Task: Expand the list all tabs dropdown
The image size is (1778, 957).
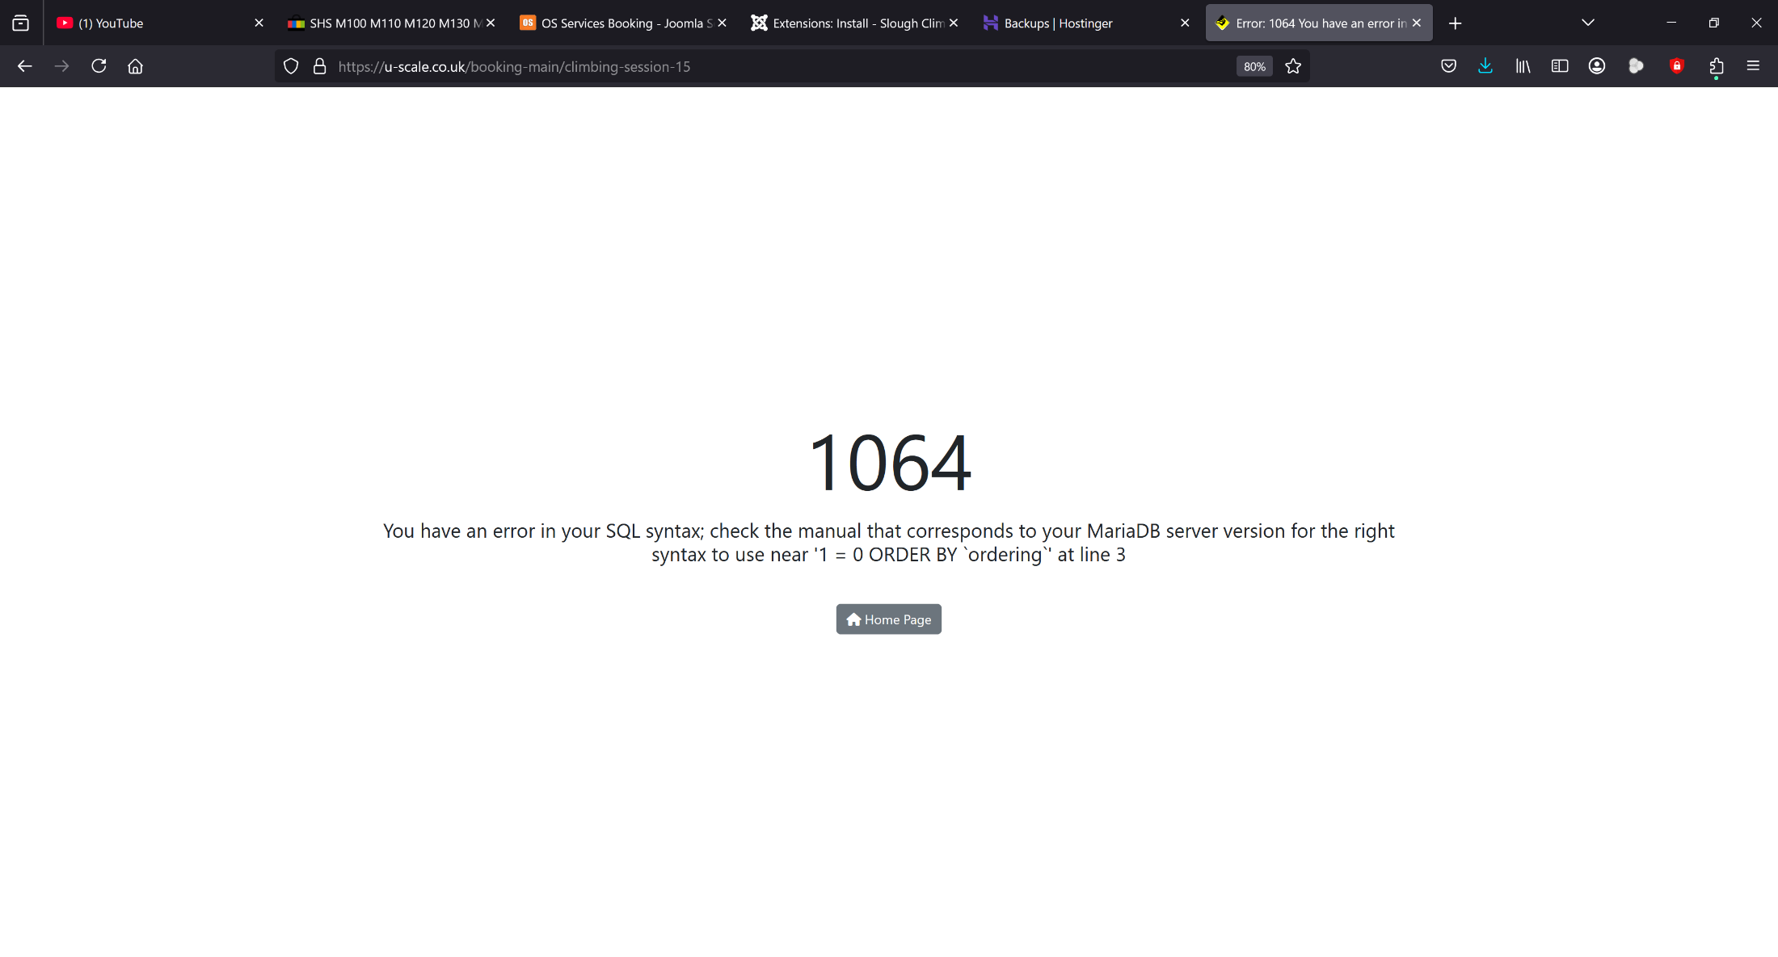Action: 1588,23
